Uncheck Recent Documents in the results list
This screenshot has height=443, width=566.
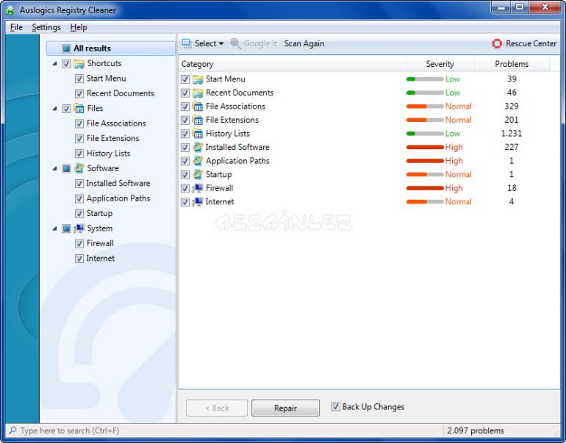click(x=185, y=93)
